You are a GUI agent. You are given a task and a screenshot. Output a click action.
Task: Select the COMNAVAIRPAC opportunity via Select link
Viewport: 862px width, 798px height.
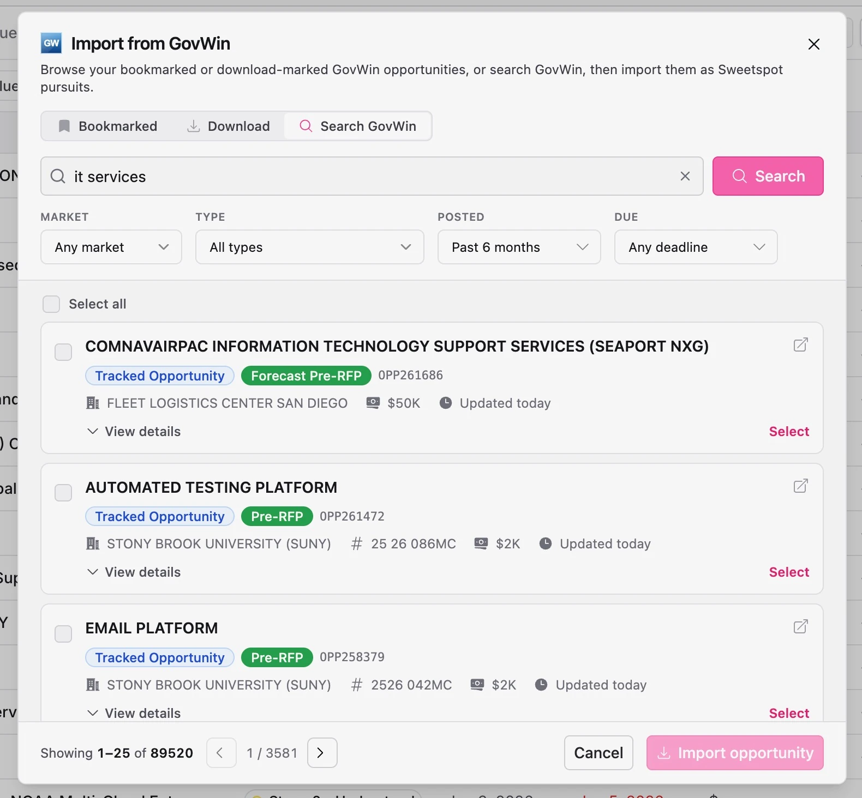point(789,431)
